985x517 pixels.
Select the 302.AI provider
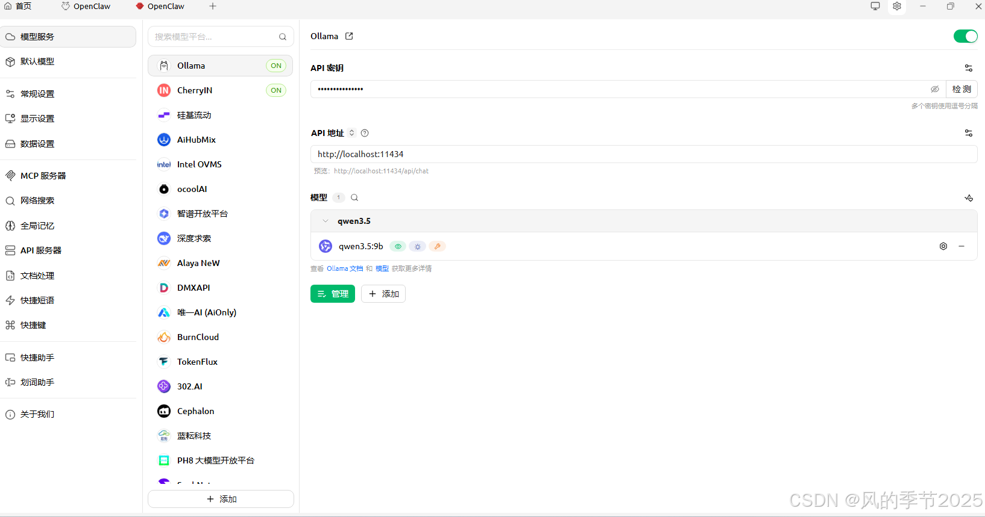click(220, 386)
